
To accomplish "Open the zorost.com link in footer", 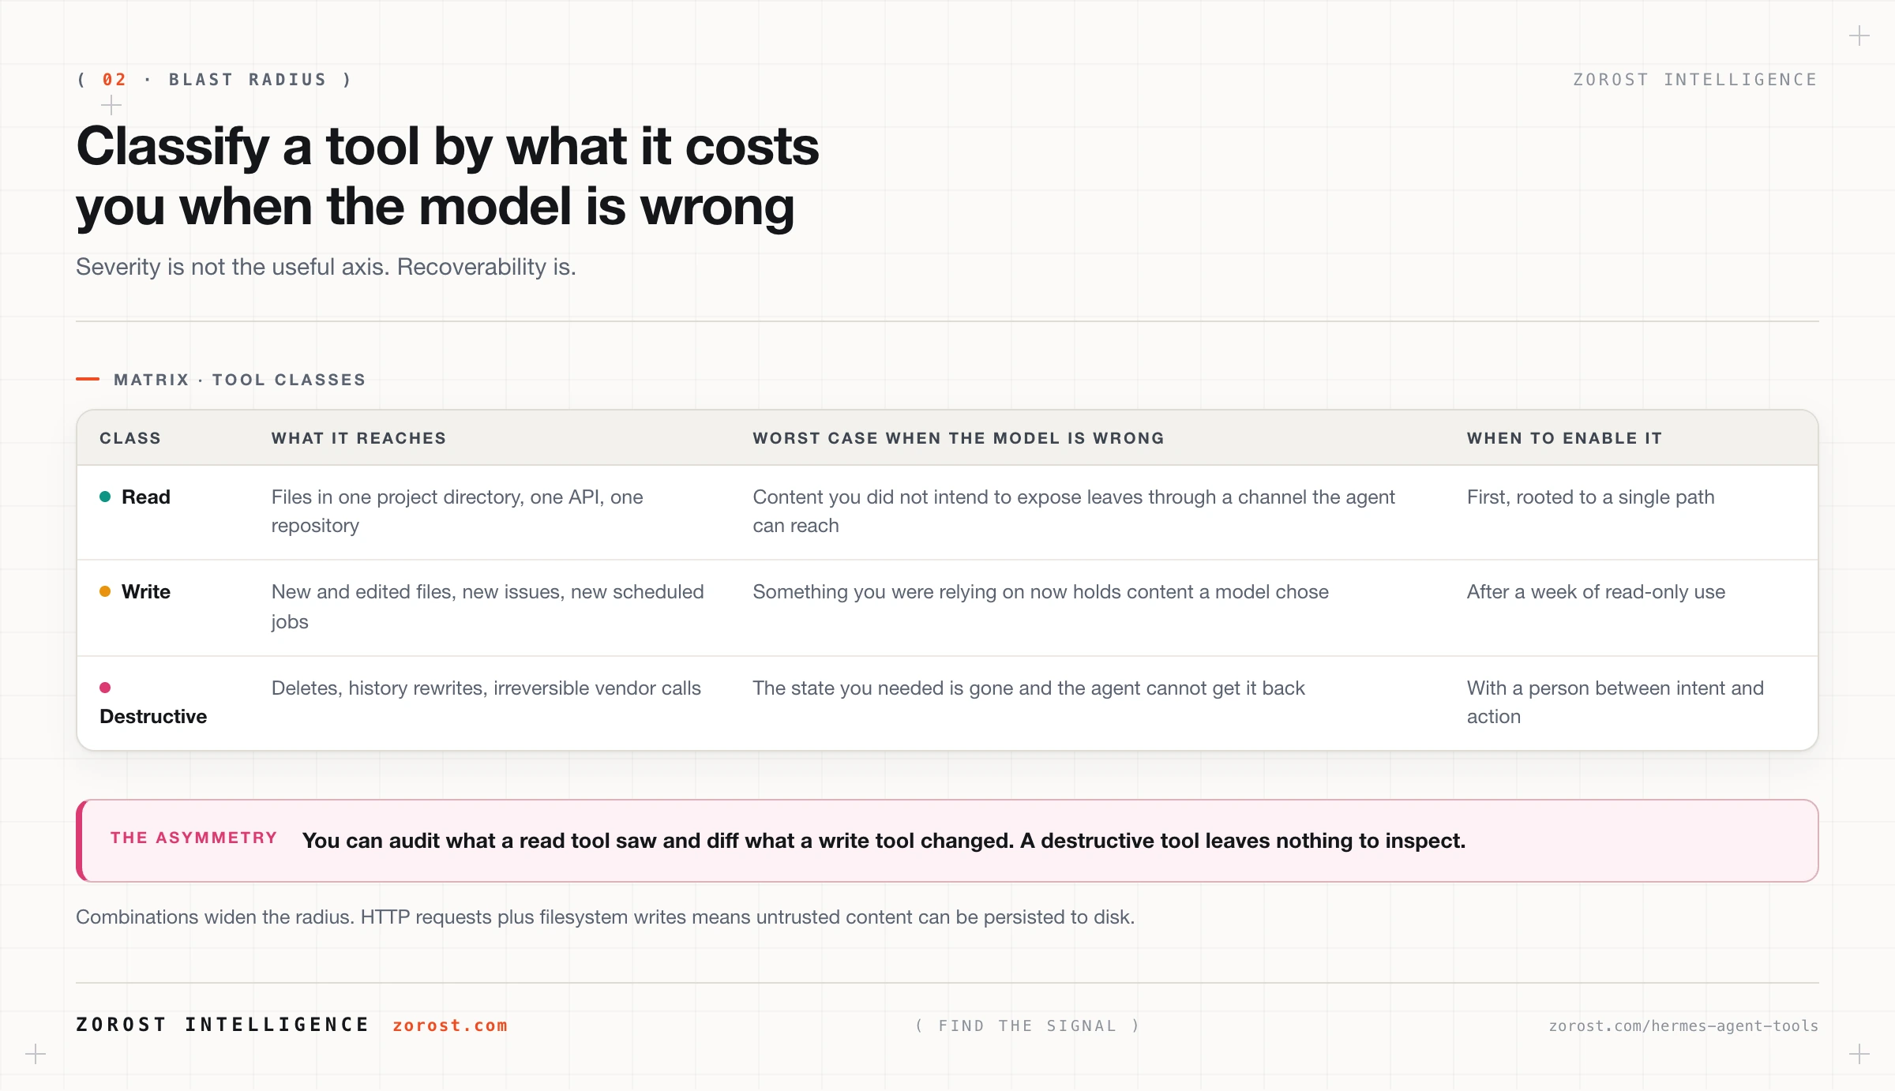I will [450, 1025].
